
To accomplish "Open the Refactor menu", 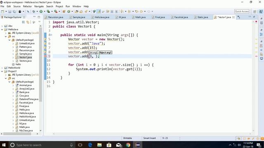I will (27, 7).
